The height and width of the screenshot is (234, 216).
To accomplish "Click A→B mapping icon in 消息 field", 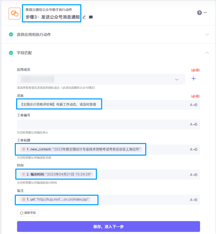I will tap(194, 105).
